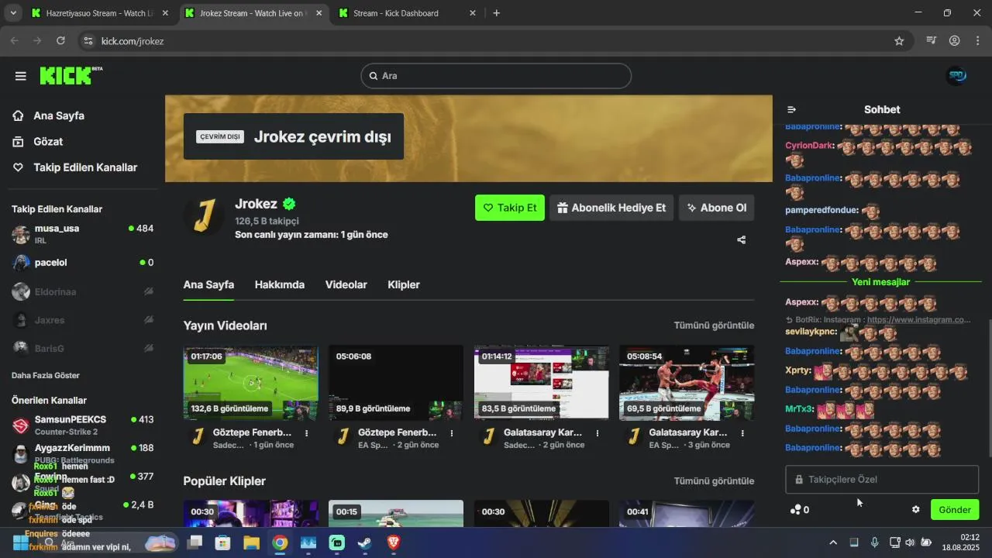Expand Daha Fazla Göster list
This screenshot has height=558, width=992.
point(46,375)
